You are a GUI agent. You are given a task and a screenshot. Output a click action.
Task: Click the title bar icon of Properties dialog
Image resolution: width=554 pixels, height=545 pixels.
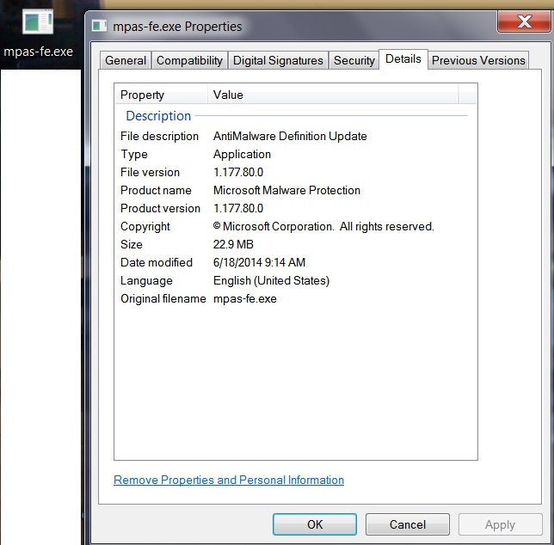[x=99, y=26]
